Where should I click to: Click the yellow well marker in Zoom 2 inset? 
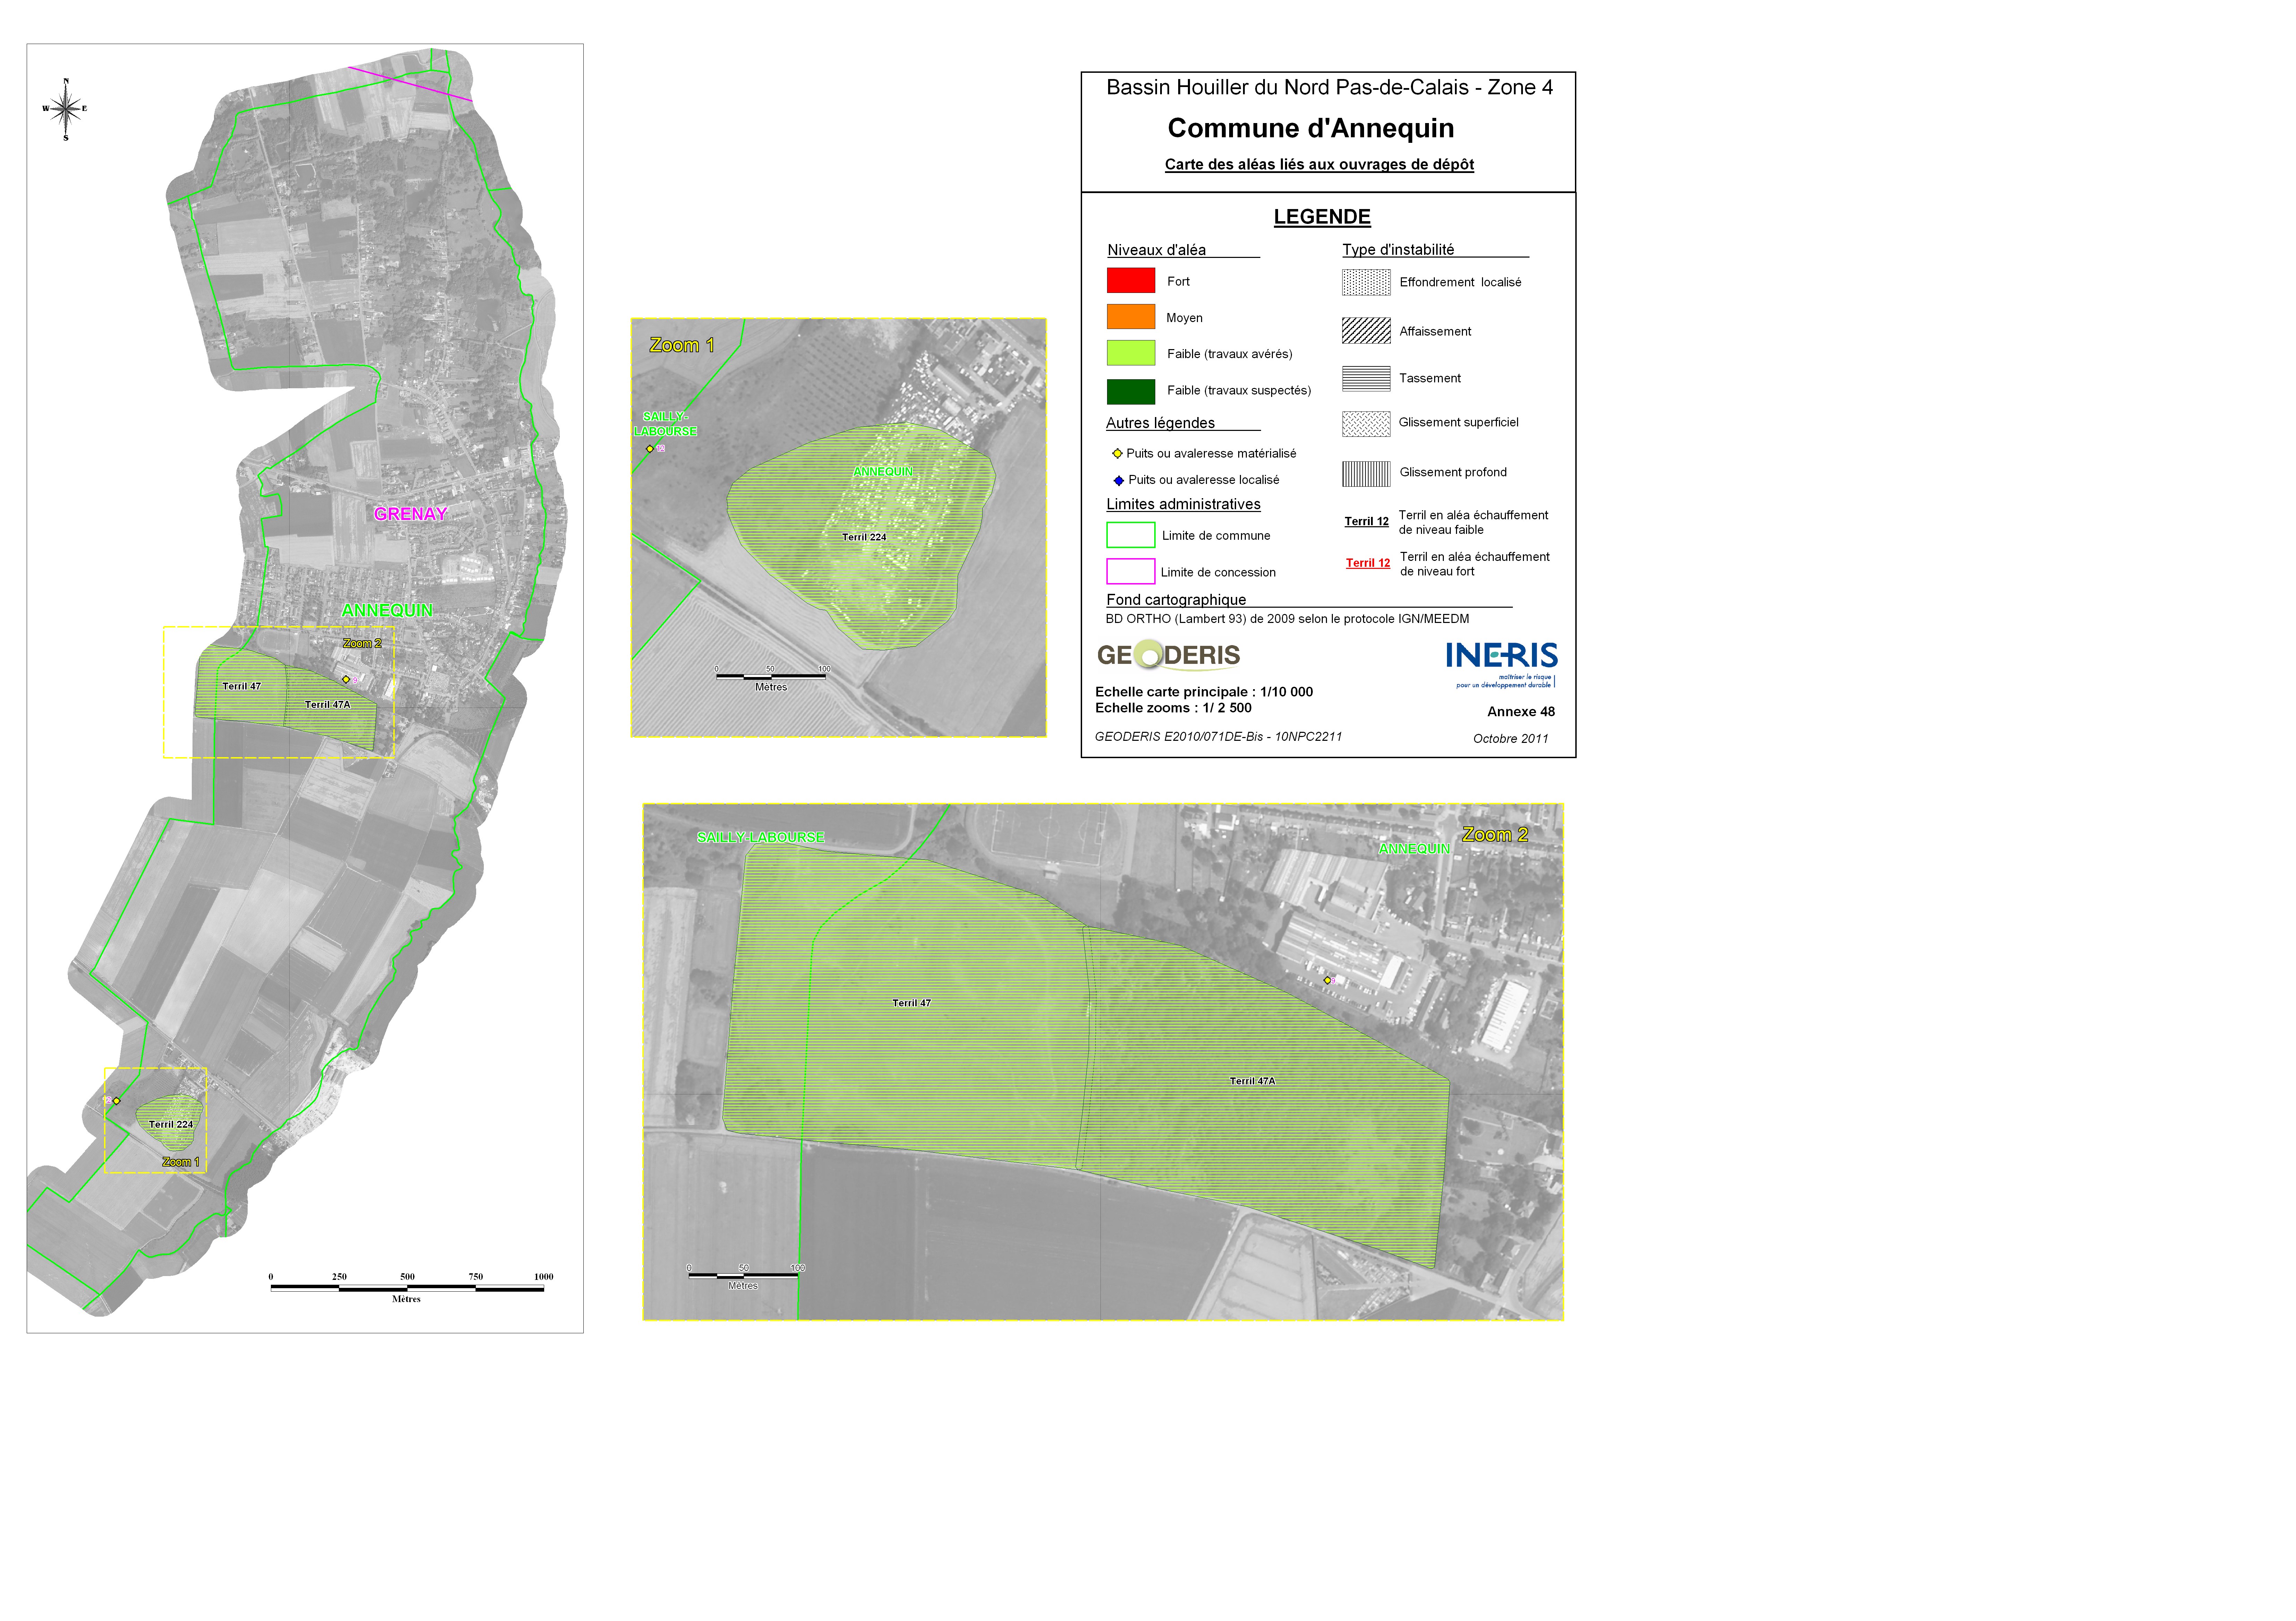1327,980
